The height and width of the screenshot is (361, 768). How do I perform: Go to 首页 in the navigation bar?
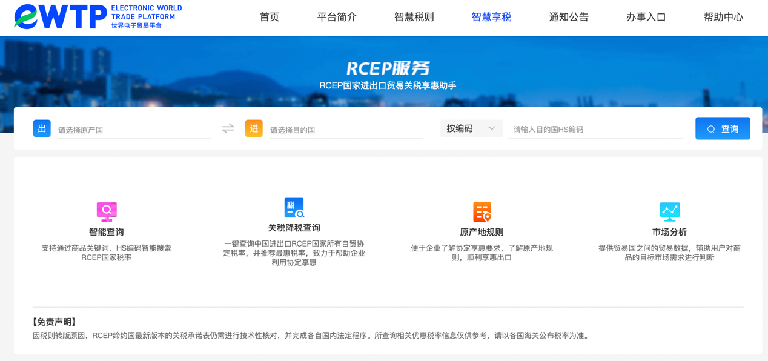[270, 17]
